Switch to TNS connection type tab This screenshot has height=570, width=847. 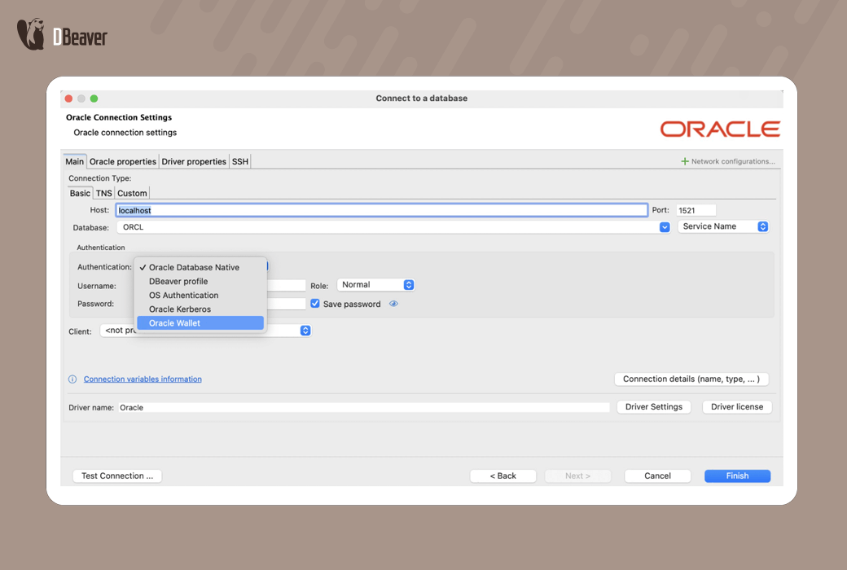point(103,193)
